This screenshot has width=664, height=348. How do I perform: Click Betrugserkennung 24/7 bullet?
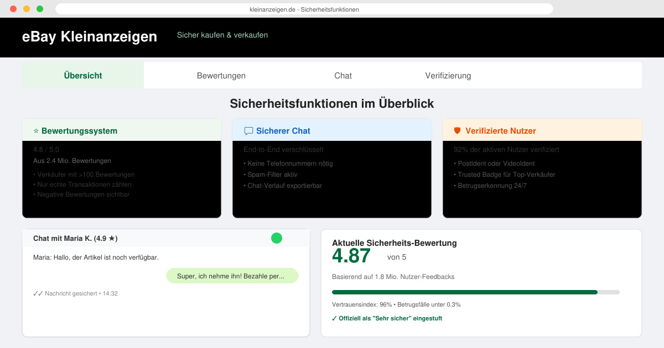(x=490, y=186)
